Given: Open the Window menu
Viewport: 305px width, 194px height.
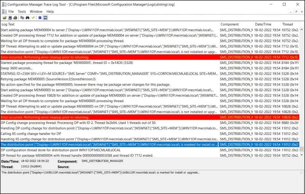Looking at the screenshot, I should (36, 12).
